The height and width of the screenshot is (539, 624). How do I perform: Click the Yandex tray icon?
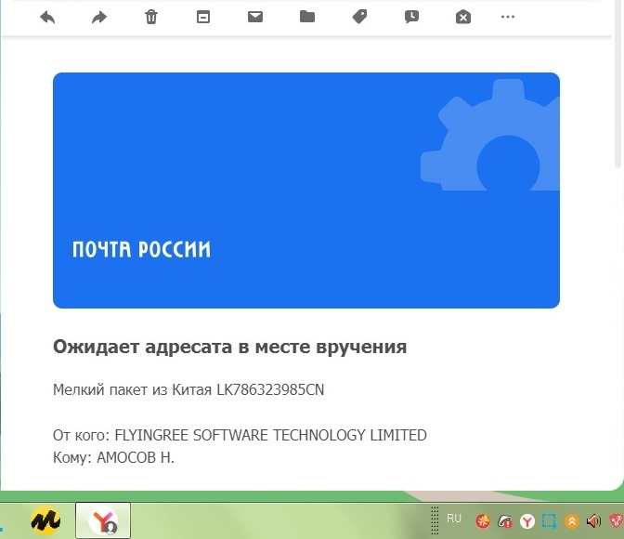(x=527, y=521)
